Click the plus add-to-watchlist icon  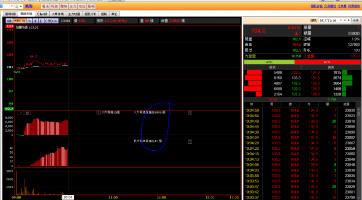[x=21, y=6]
